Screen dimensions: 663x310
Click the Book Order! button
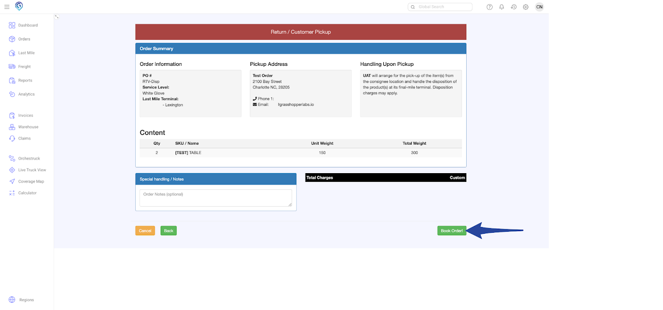[x=452, y=231]
